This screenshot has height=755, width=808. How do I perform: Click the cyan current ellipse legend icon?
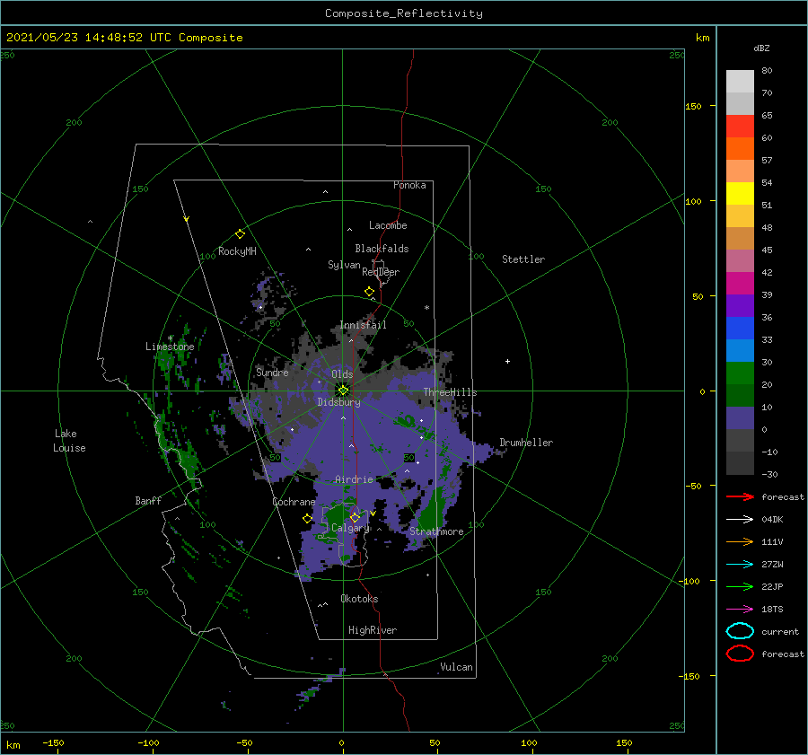[740, 631]
